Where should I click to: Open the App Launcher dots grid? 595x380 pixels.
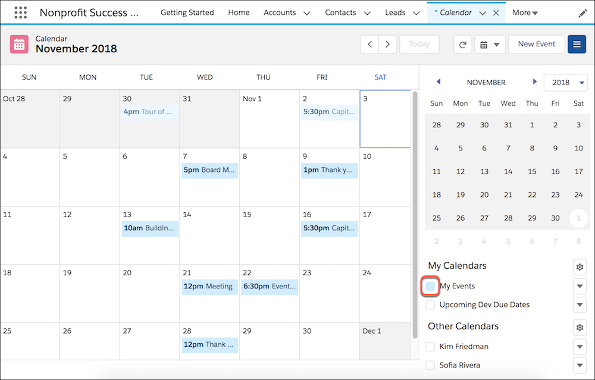(20, 12)
